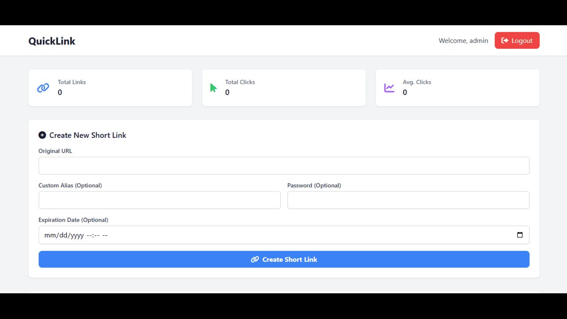Click the Welcome, admin text
This screenshot has height=319, width=567.
click(463, 41)
